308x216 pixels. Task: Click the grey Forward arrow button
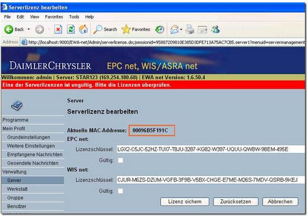coord(40,30)
